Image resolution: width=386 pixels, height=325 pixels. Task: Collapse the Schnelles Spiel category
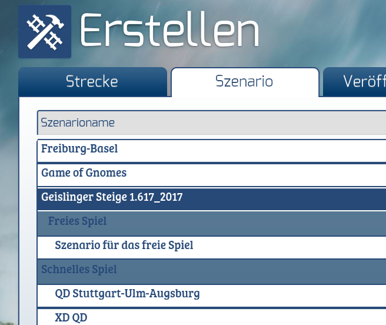(79, 270)
